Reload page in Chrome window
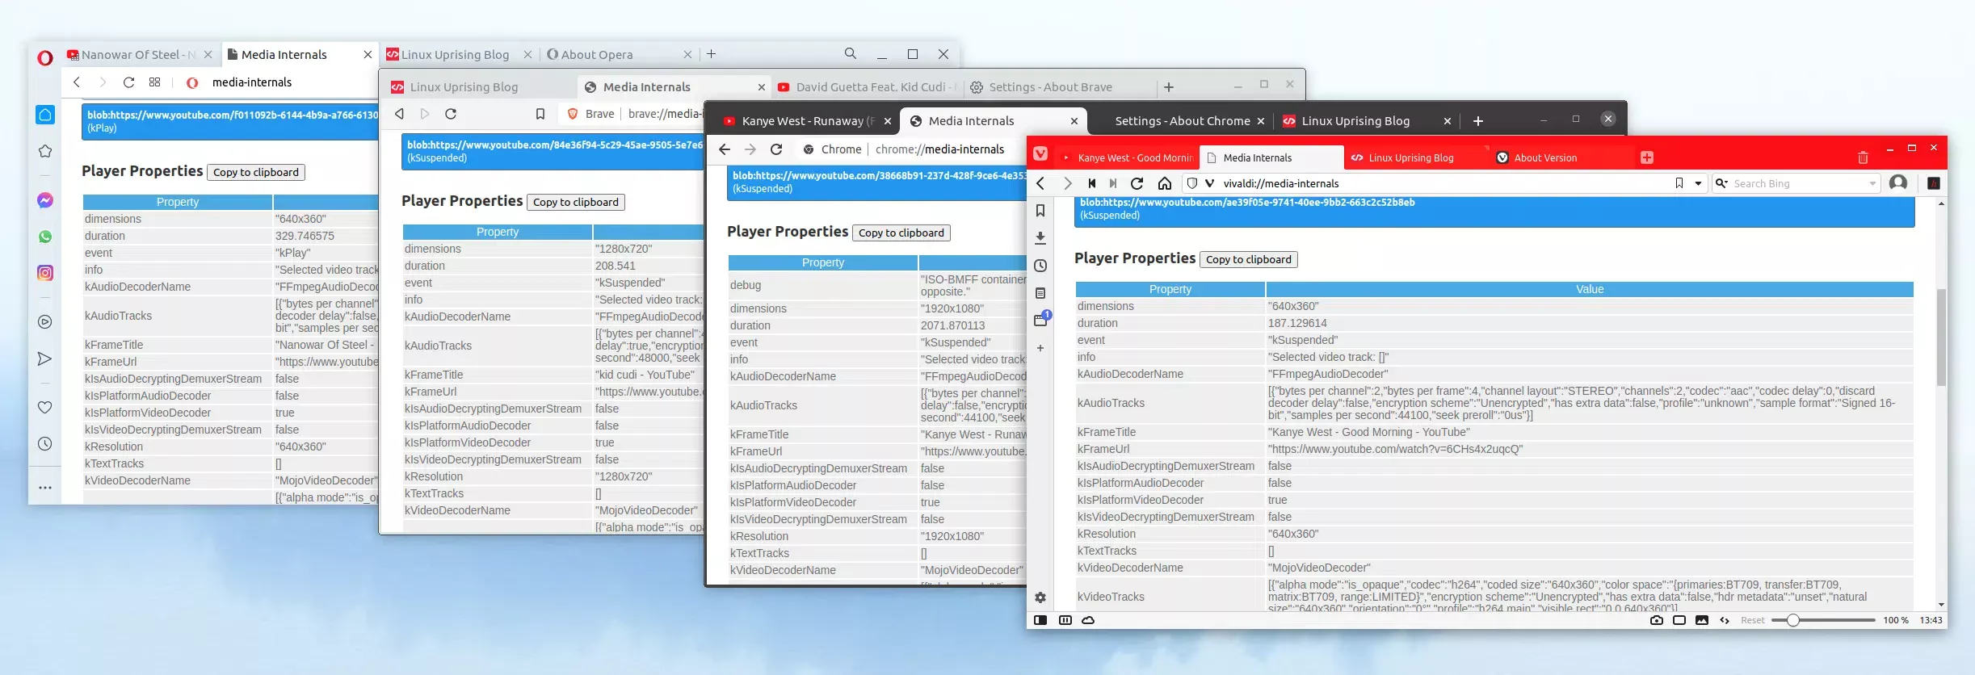The image size is (1975, 675). 776,149
